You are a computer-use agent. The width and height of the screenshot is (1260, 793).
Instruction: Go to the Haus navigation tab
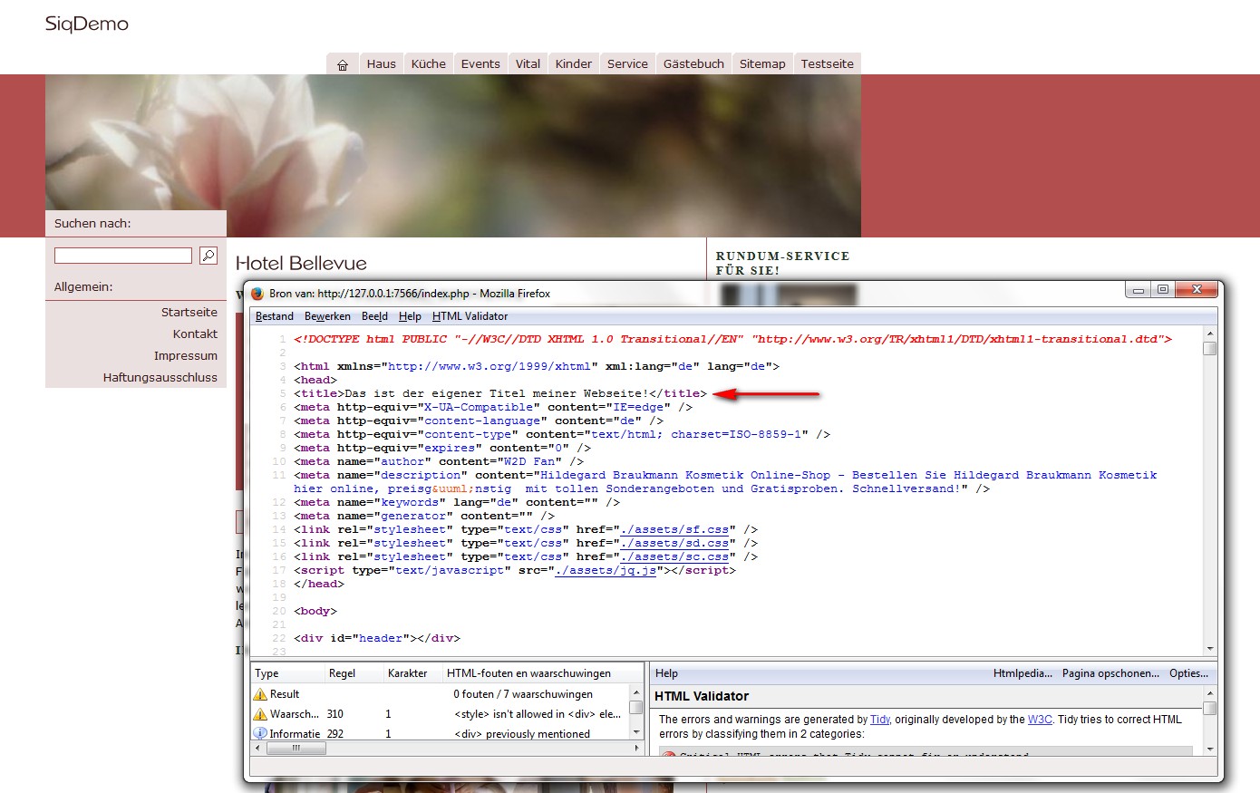[381, 64]
